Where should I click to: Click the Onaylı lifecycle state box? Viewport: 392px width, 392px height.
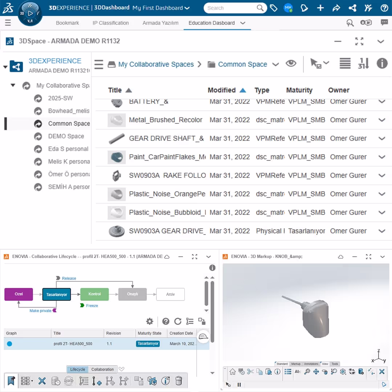[x=132, y=294]
